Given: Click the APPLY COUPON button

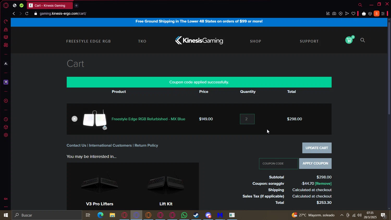Looking at the screenshot, I should point(315,163).
